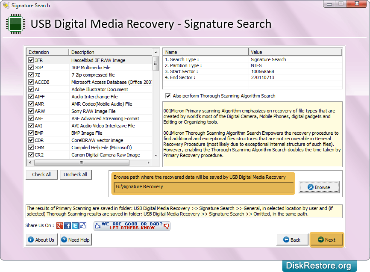This screenshot has height=272, width=370.
Task: Select 'Sony RAW Image File' row text
Action: point(94,111)
